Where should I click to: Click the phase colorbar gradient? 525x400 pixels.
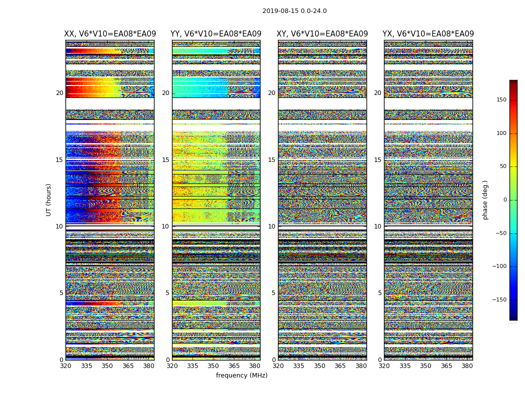point(513,200)
